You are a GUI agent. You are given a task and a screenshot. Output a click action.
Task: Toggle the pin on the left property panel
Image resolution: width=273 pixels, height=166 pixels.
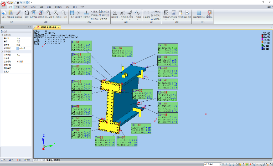pyautogui.click(x=28, y=27)
